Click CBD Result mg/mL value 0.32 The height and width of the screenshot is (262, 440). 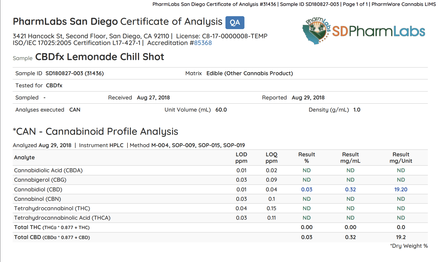click(350, 189)
